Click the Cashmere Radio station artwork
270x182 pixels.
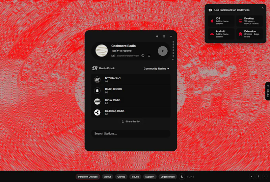tap(102, 51)
